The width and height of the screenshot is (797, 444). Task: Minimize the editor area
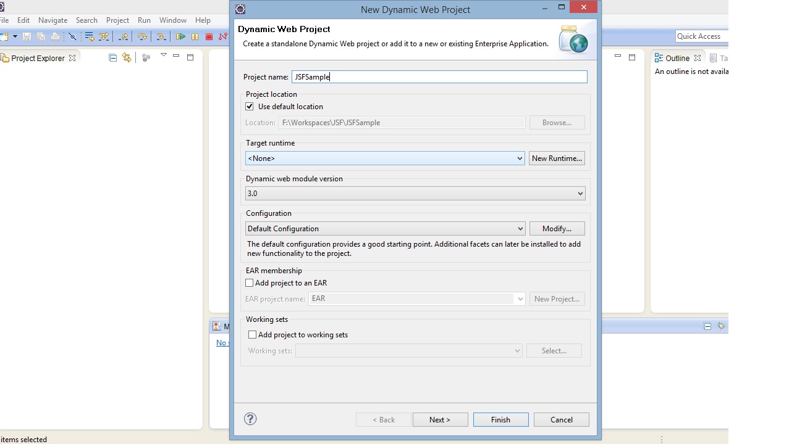(618, 57)
